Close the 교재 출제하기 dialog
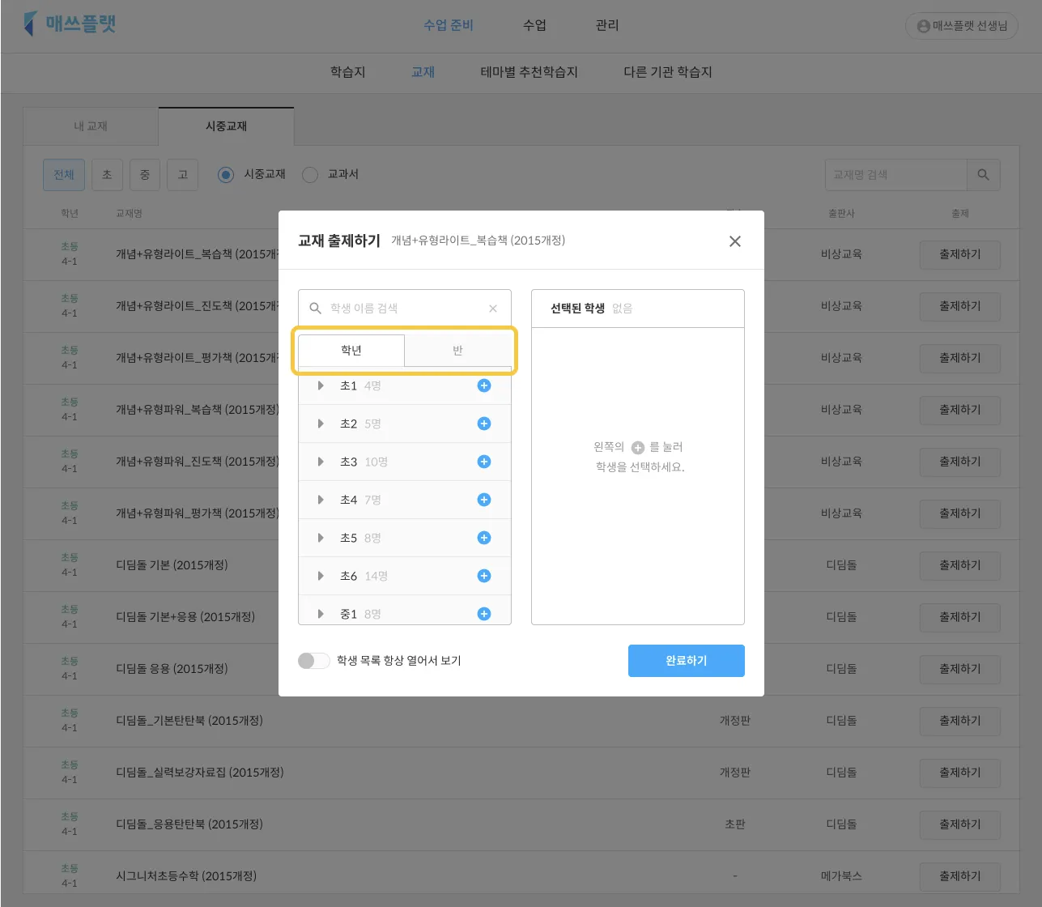The width and height of the screenshot is (1042, 907). 735,241
